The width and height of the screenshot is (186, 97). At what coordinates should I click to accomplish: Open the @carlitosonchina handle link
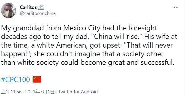38,13
